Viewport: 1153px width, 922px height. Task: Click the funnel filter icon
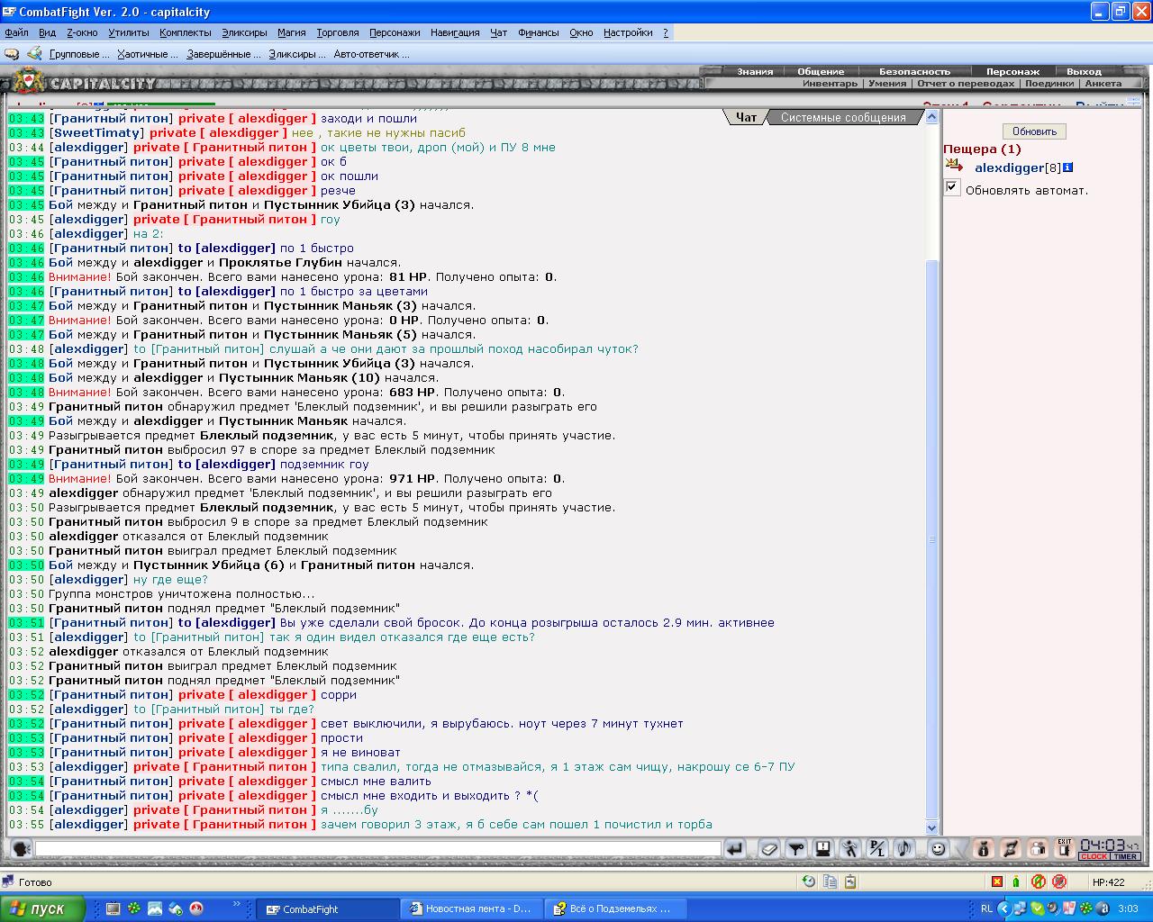pos(795,848)
